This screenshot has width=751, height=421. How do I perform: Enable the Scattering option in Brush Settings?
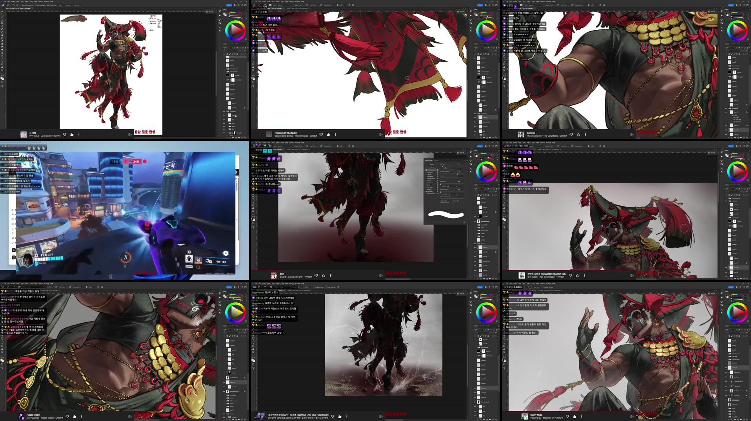pos(426,172)
